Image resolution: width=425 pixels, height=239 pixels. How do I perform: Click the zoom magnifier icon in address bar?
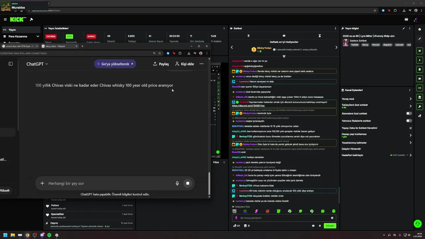[x=154, y=53]
